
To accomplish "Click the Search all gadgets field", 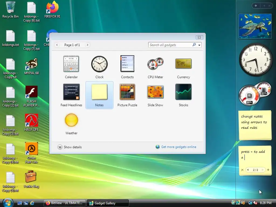I will [x=170, y=45].
